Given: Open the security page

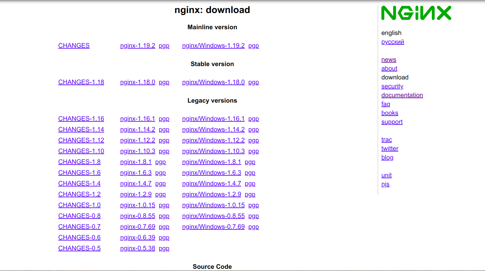Looking at the screenshot, I should point(392,86).
